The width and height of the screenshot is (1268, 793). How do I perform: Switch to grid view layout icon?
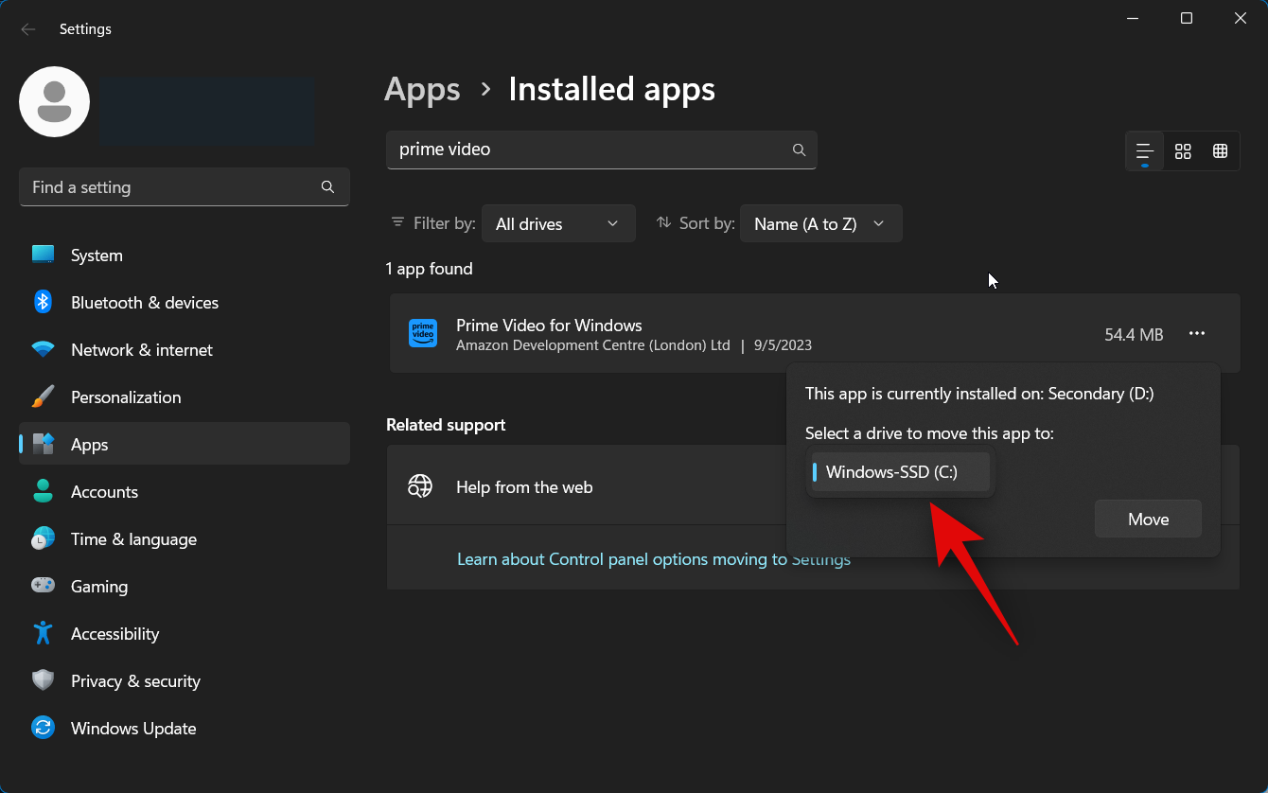tap(1183, 151)
